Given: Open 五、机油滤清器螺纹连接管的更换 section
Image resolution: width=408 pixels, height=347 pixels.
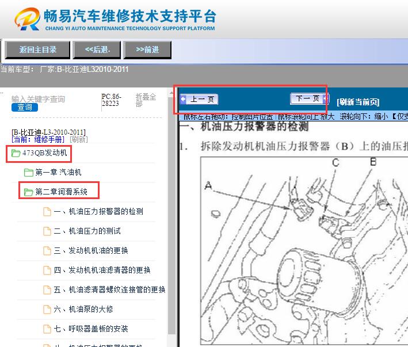Looking at the screenshot, I should (x=109, y=290).
